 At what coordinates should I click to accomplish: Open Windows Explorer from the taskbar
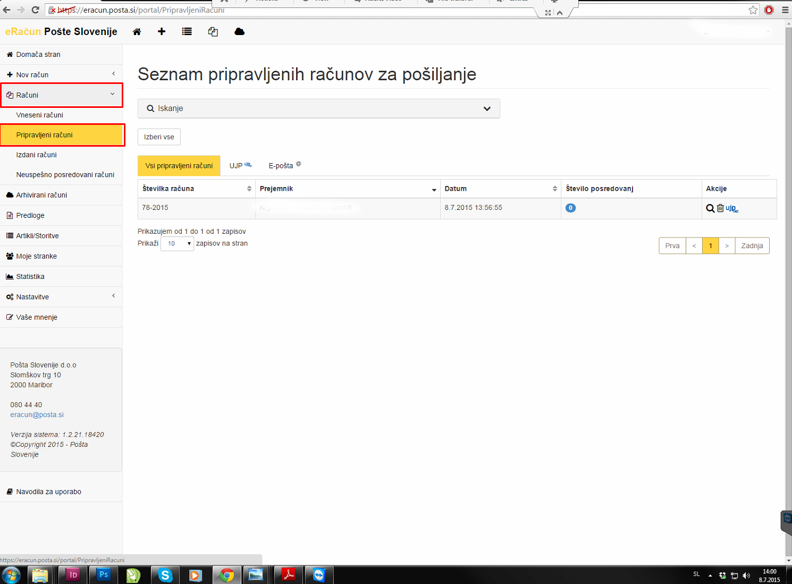click(x=40, y=575)
